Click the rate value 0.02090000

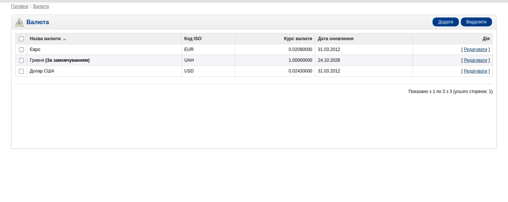(301, 50)
